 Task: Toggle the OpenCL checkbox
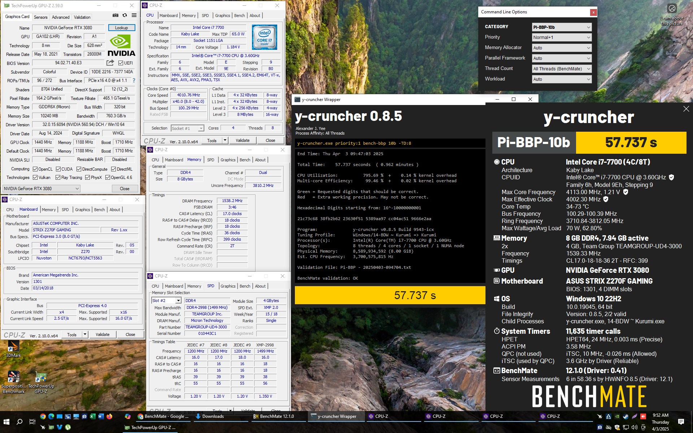(35, 169)
